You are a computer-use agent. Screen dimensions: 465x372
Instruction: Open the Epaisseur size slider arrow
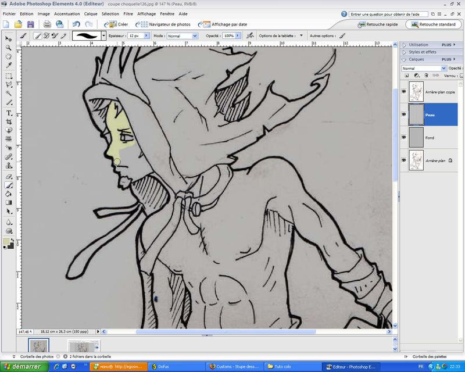146,35
